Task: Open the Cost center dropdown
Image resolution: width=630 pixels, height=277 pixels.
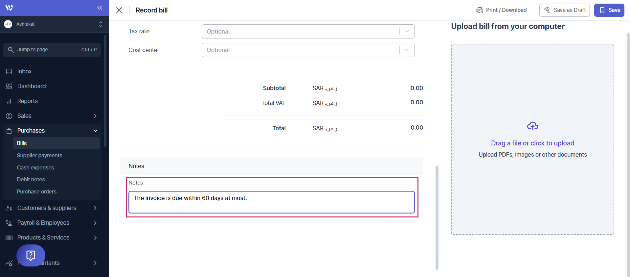Action: pos(308,50)
